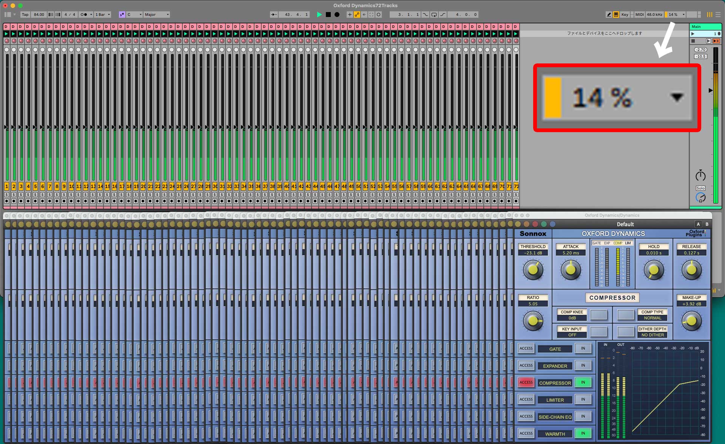This screenshot has height=444, width=725.
Task: Toggle the computer MIDI keyboard icon
Action: point(616,15)
